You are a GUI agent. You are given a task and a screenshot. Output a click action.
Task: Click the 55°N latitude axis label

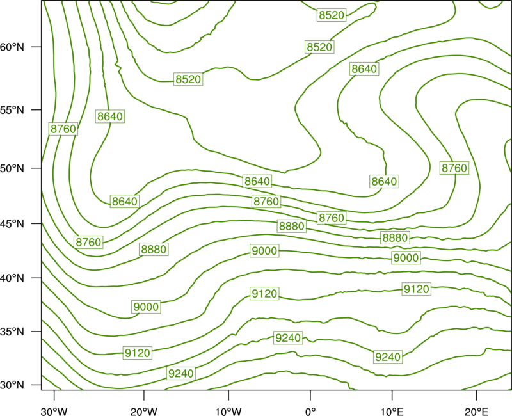click(12, 110)
